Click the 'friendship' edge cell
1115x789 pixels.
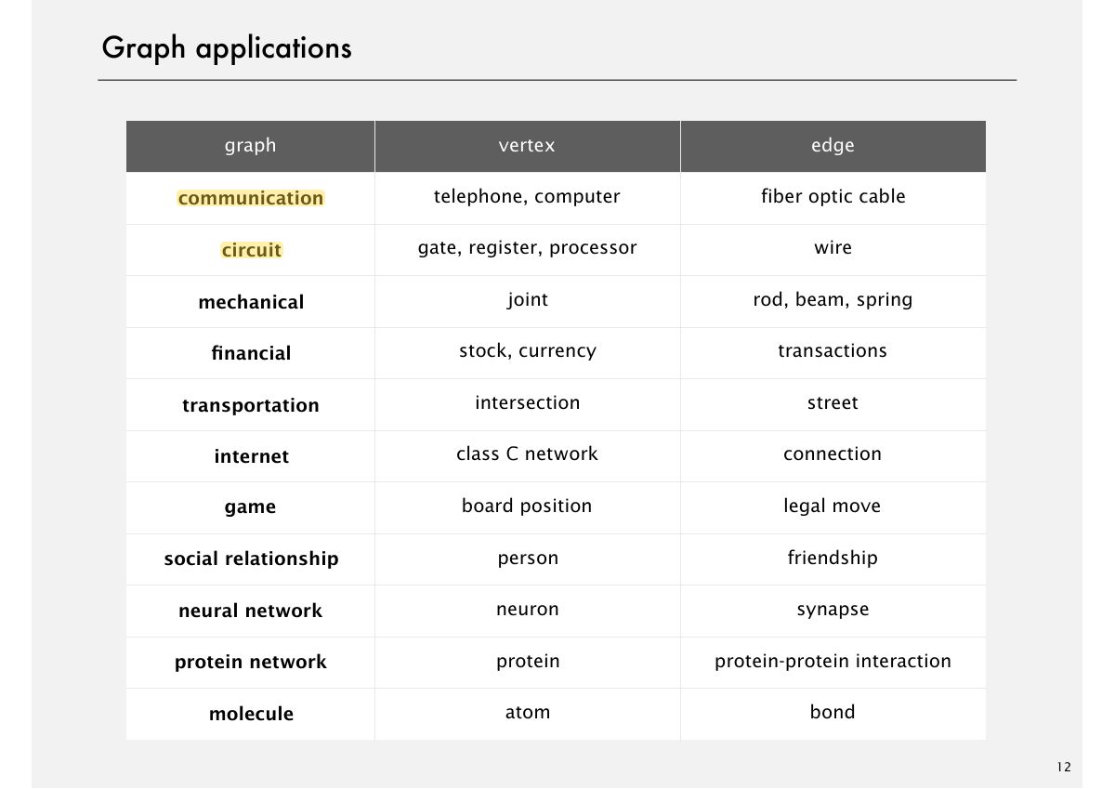pos(833,558)
